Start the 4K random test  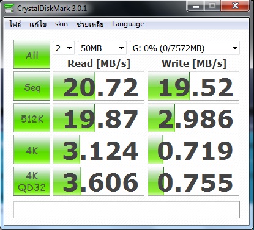pos(32,149)
